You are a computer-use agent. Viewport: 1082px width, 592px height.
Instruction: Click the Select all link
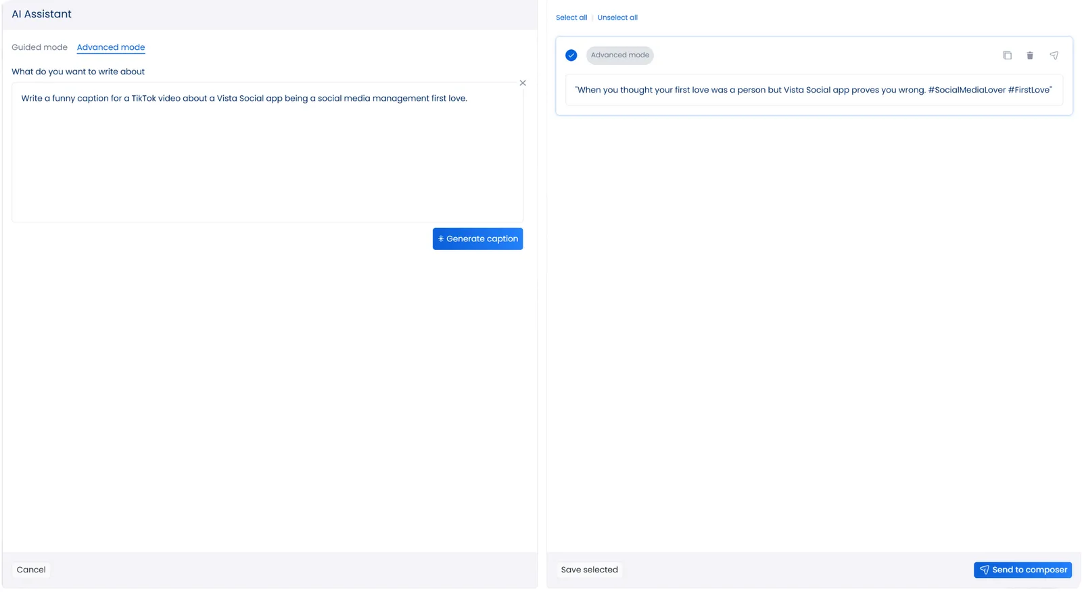pyautogui.click(x=571, y=18)
